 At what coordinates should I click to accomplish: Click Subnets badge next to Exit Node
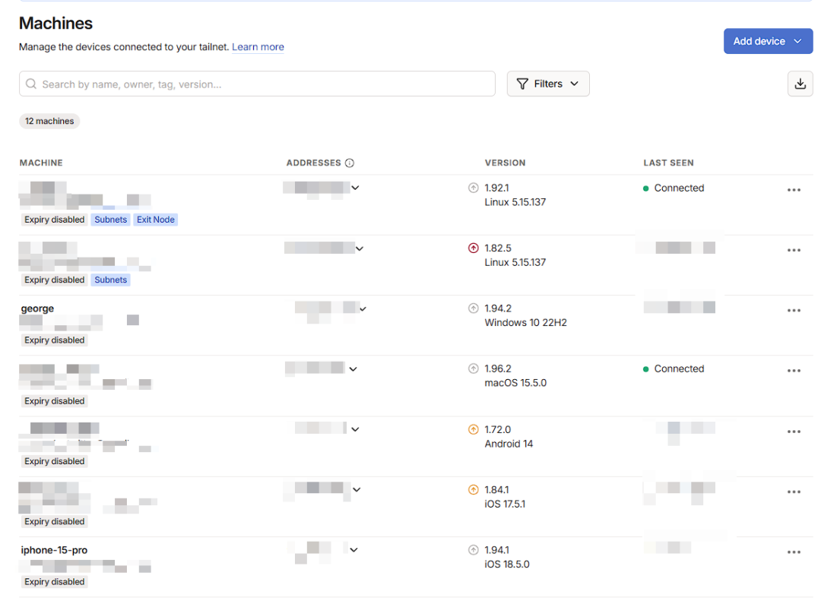[110, 220]
